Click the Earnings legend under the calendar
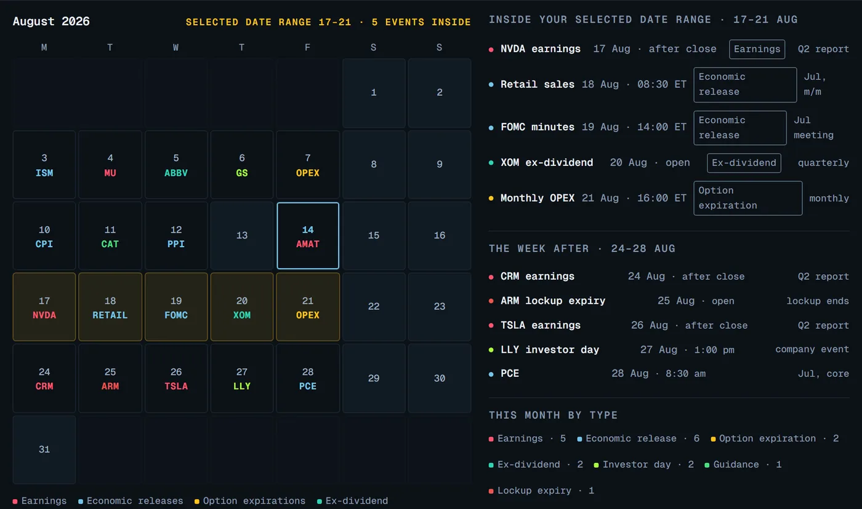 click(40, 501)
